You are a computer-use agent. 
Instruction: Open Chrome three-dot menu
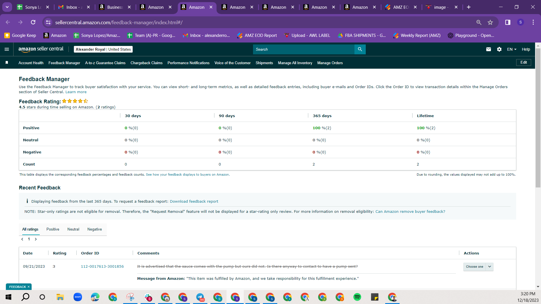pos(533,22)
